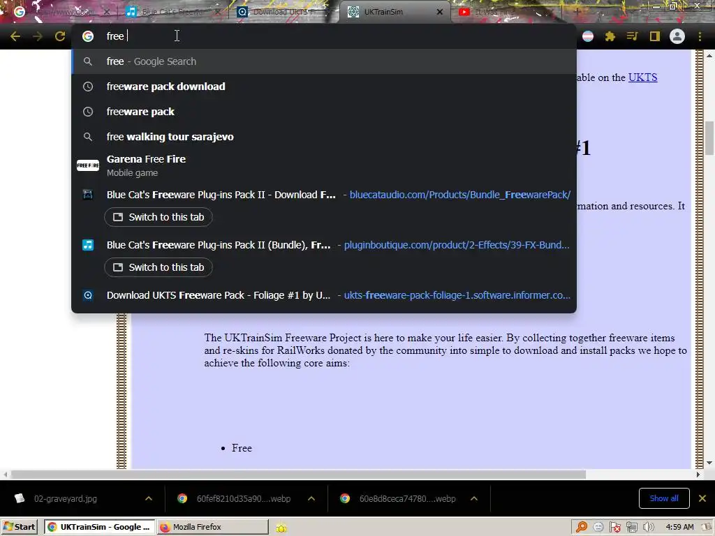Click the scroll down arrow of the page
Screen dimensions: 715x536
click(709, 463)
